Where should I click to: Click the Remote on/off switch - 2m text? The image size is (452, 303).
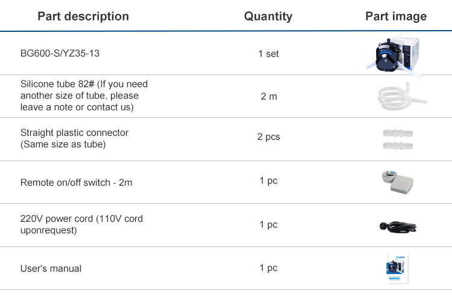pyautogui.click(x=76, y=183)
